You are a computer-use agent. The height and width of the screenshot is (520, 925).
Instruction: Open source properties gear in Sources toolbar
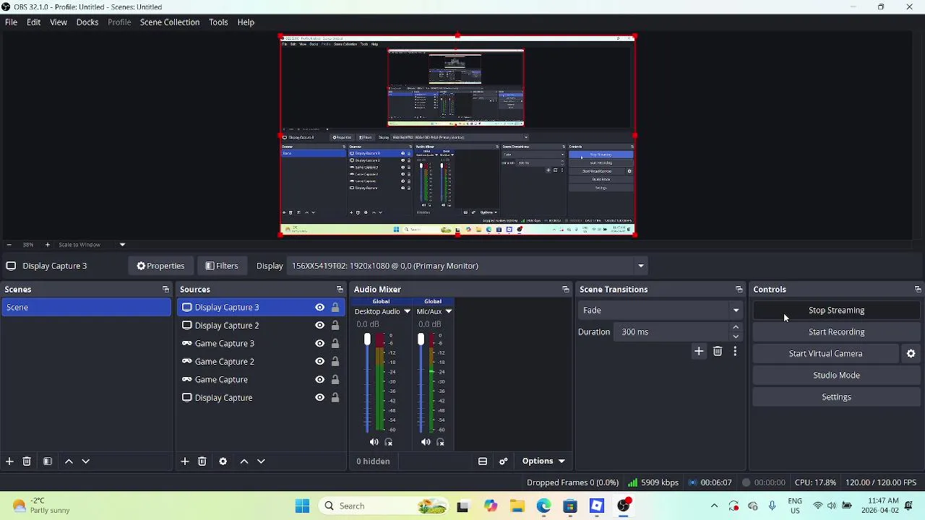223,461
